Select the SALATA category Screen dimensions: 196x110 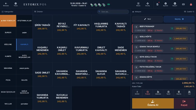(25, 80)
